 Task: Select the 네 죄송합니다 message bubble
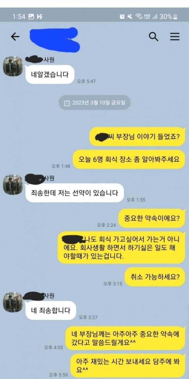[51, 310]
